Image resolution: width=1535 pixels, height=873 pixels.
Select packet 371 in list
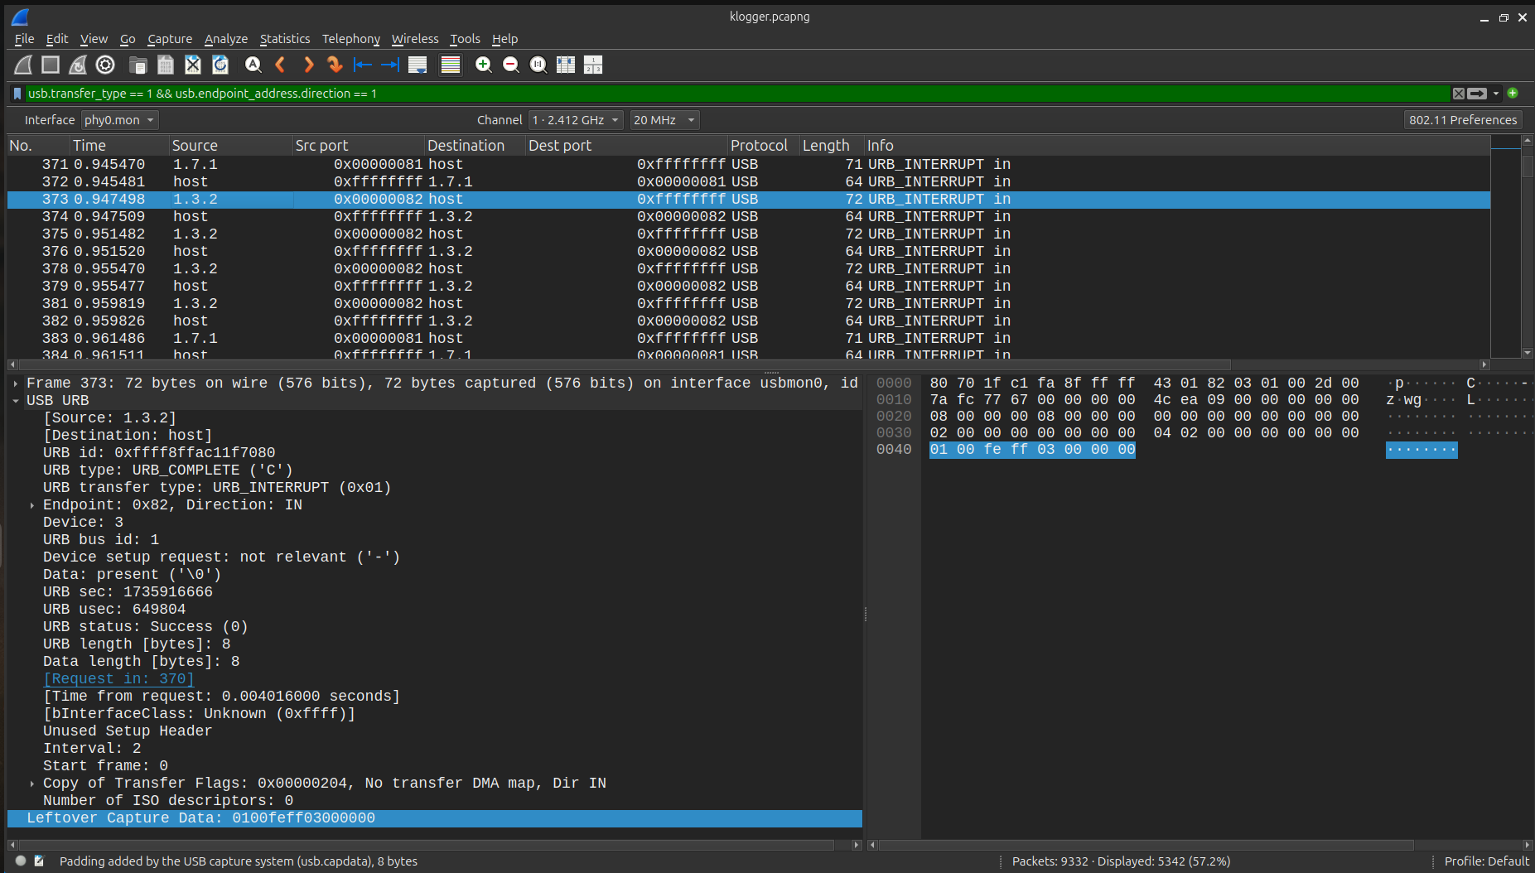(x=748, y=164)
